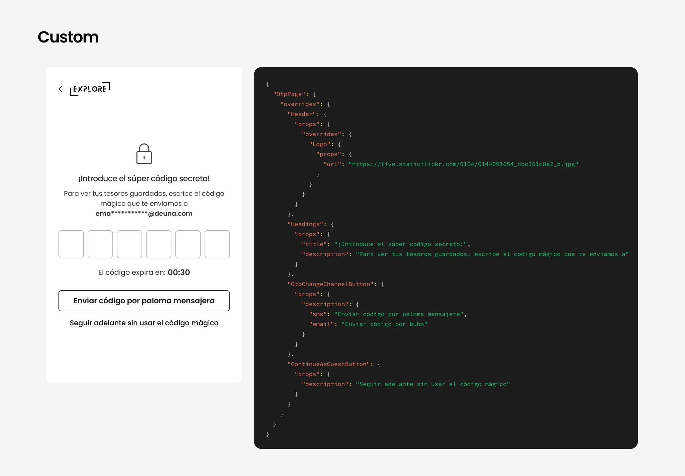Click the "sms" key in the JSON
This screenshot has width=685, height=476.
(x=318, y=314)
